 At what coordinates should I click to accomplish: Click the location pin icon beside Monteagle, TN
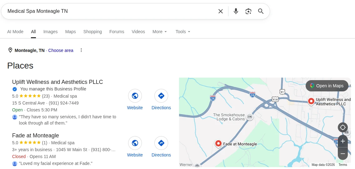click(x=10, y=50)
